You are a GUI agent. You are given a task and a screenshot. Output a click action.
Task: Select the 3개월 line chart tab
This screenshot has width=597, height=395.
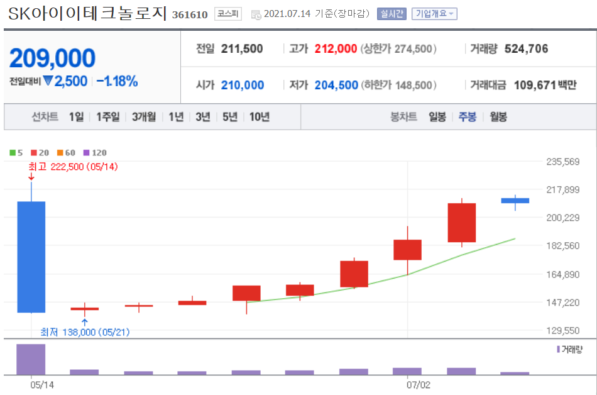[143, 116]
